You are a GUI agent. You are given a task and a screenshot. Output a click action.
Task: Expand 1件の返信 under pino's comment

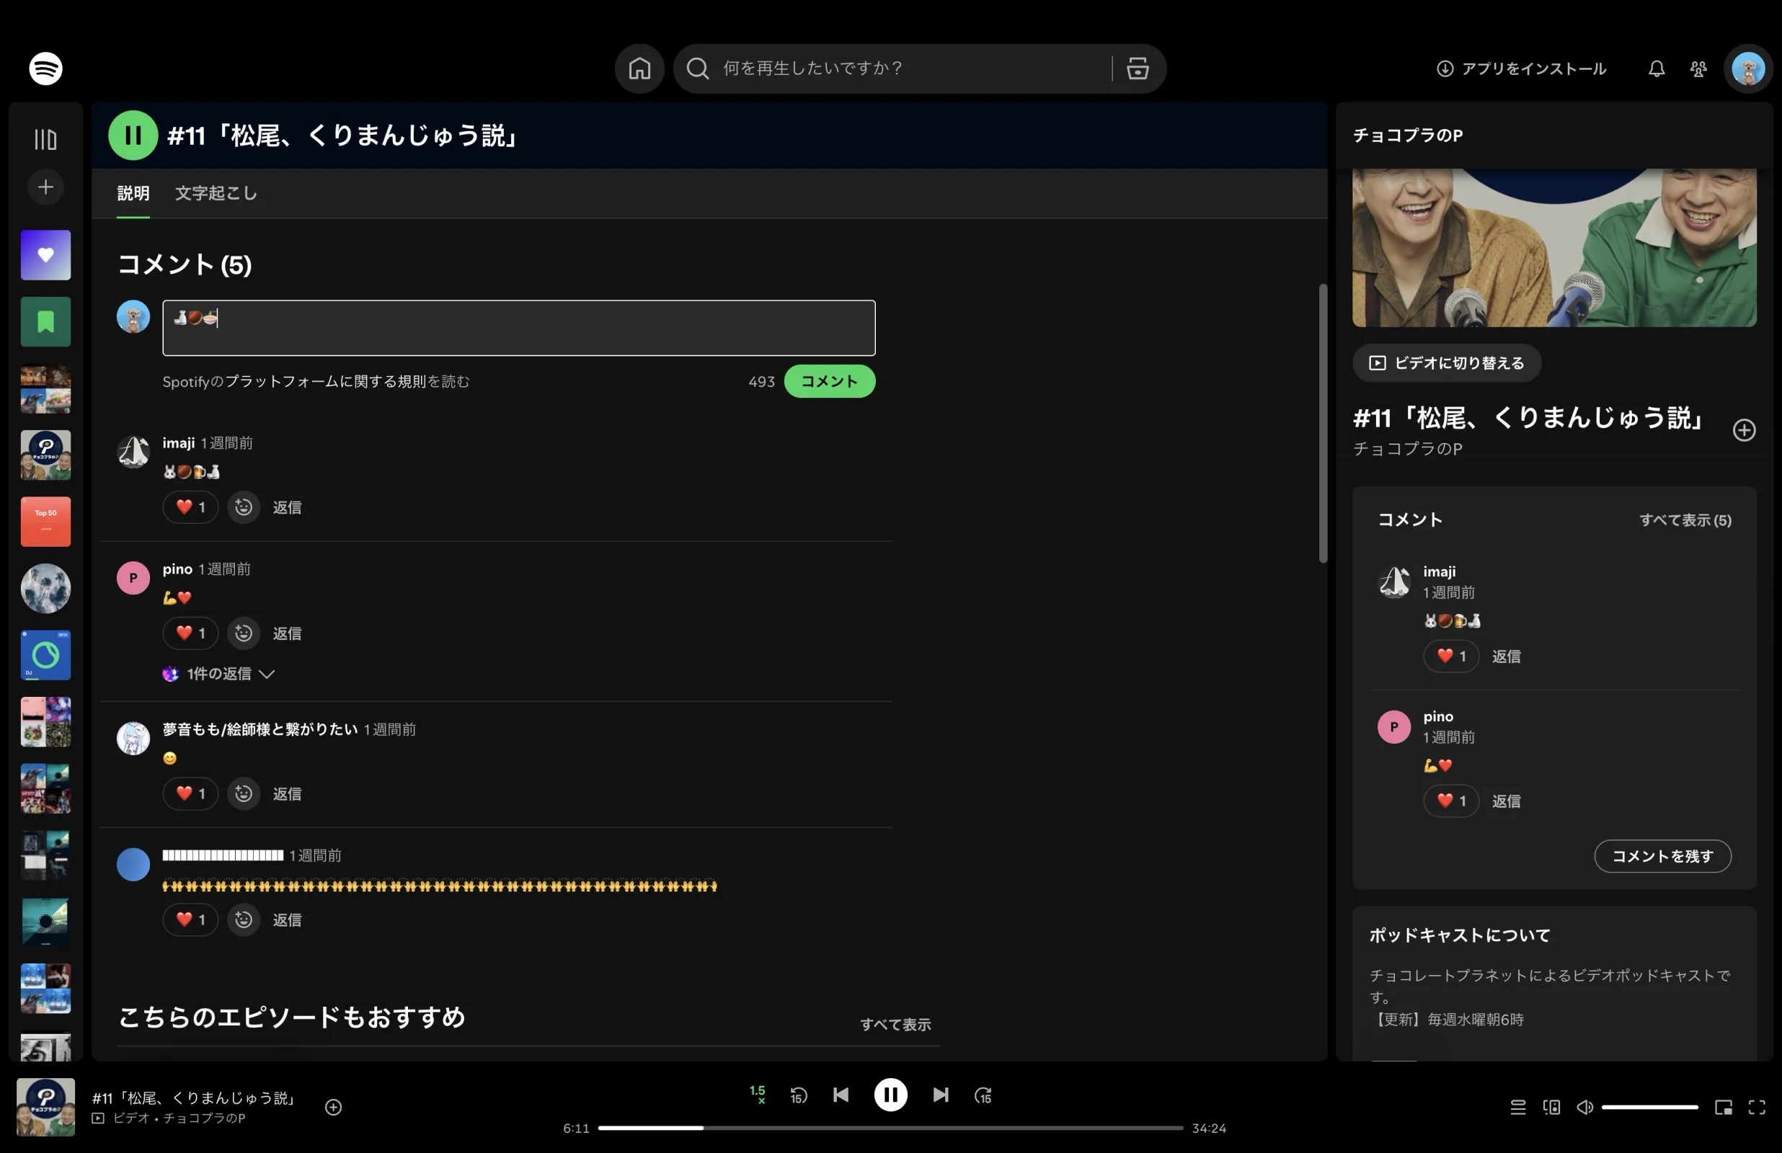tap(218, 674)
